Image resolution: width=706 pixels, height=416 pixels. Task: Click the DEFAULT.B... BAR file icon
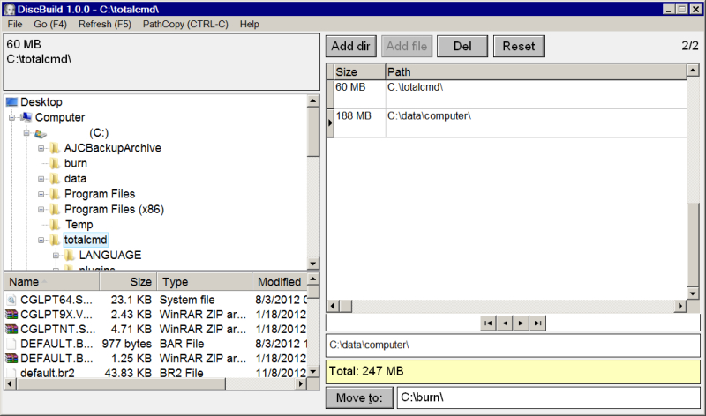pos(12,344)
